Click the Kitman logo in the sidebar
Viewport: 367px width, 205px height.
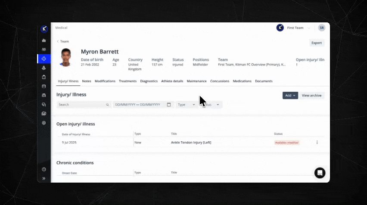pyautogui.click(x=44, y=29)
